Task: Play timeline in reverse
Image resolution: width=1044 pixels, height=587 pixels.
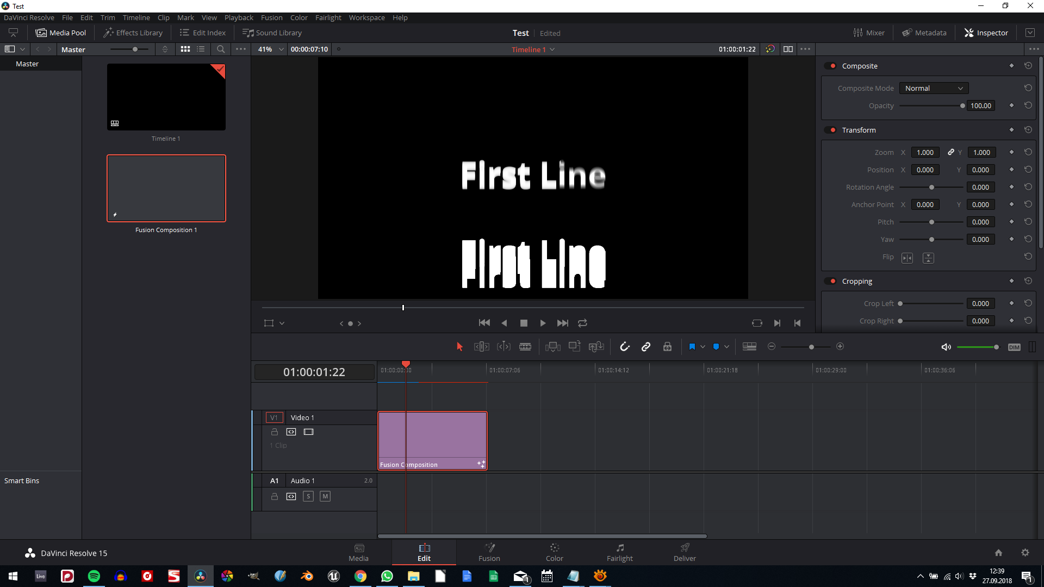Action: point(504,323)
